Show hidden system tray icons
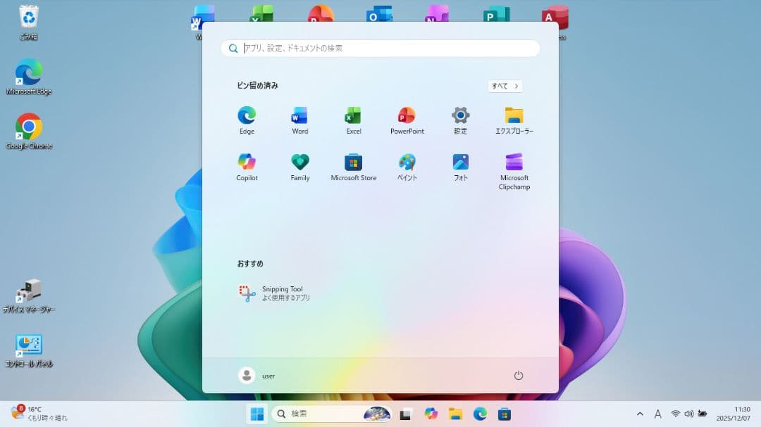The image size is (761, 427). 640,414
